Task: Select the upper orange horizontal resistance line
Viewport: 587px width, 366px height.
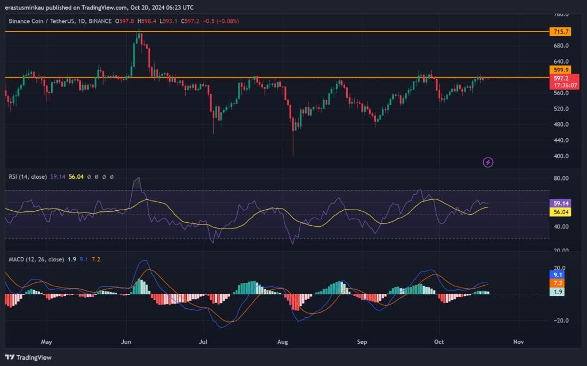Action: [229, 33]
